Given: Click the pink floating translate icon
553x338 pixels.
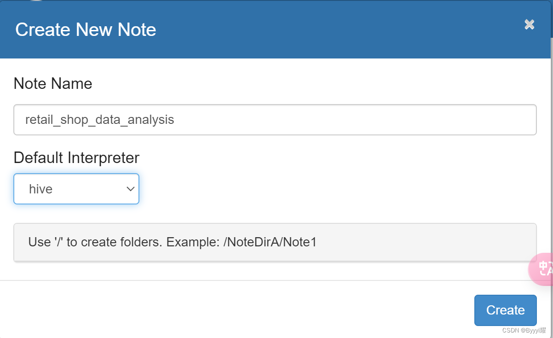Looking at the screenshot, I should pyautogui.click(x=542, y=268).
